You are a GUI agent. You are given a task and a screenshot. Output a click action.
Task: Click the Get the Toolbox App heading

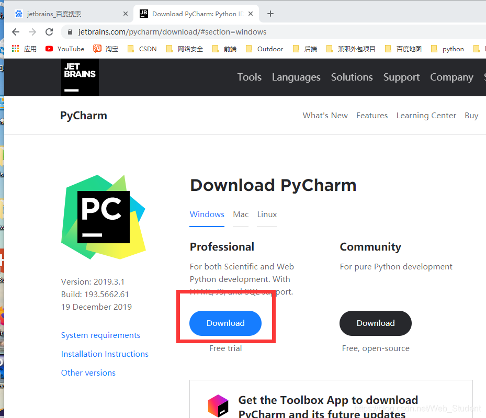tap(328, 407)
